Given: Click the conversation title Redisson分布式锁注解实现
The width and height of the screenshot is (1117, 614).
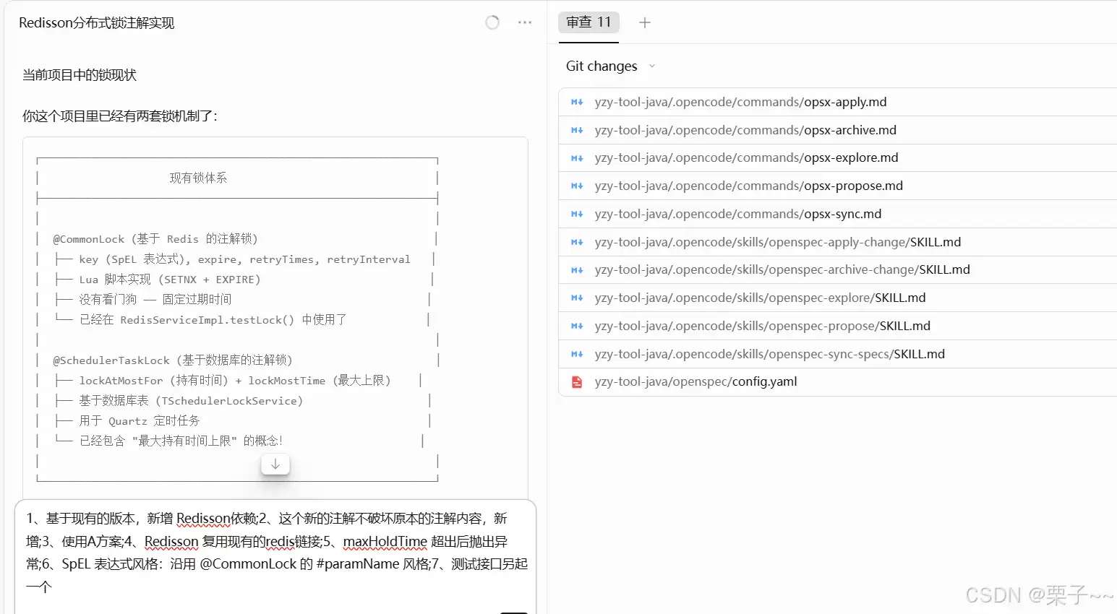Looking at the screenshot, I should (x=97, y=23).
